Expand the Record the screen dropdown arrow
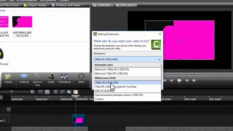 tap(21, 5)
